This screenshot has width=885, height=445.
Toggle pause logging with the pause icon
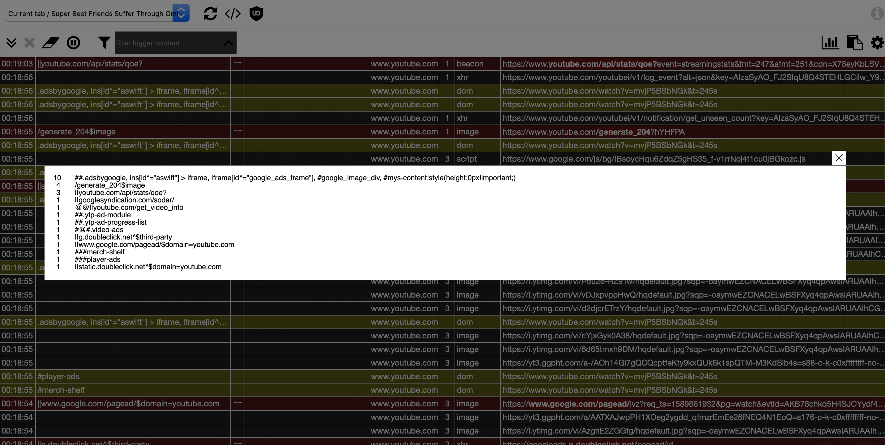coord(74,43)
